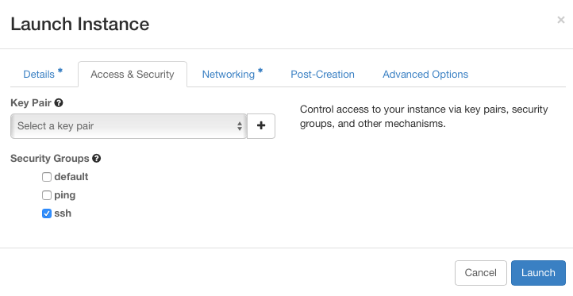The image size is (573, 296).
Task: Click the "default" security group label text
Action: 71,177
